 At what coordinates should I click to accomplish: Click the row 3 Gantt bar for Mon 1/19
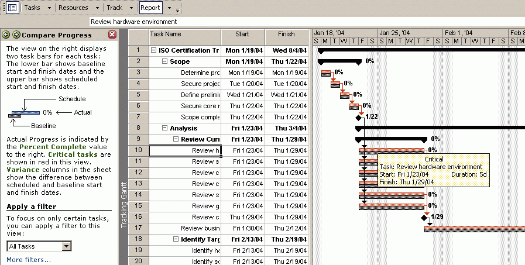(326, 73)
